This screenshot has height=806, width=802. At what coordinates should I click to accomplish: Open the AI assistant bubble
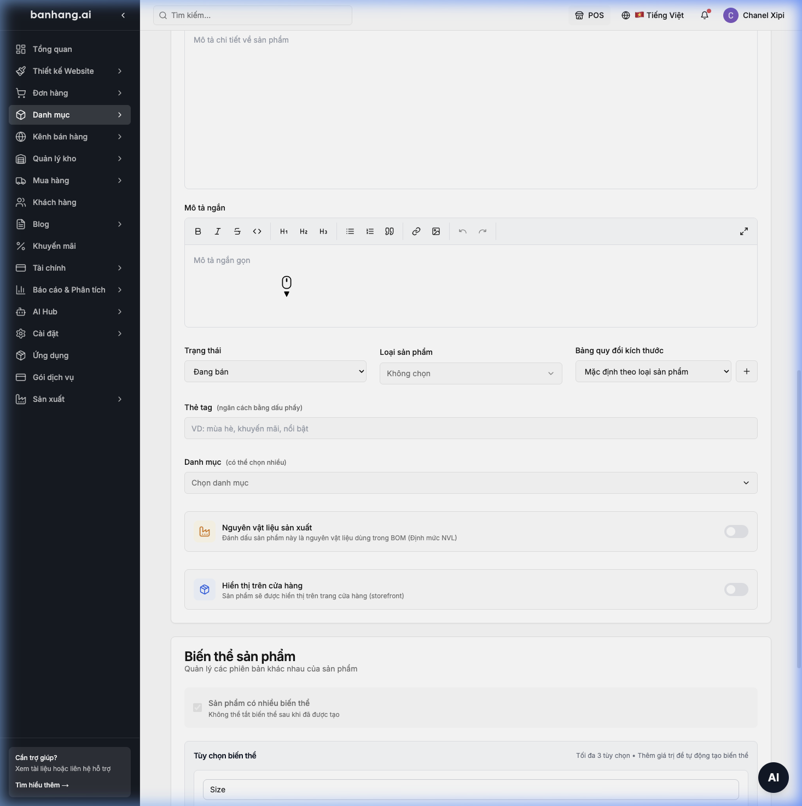[774, 778]
